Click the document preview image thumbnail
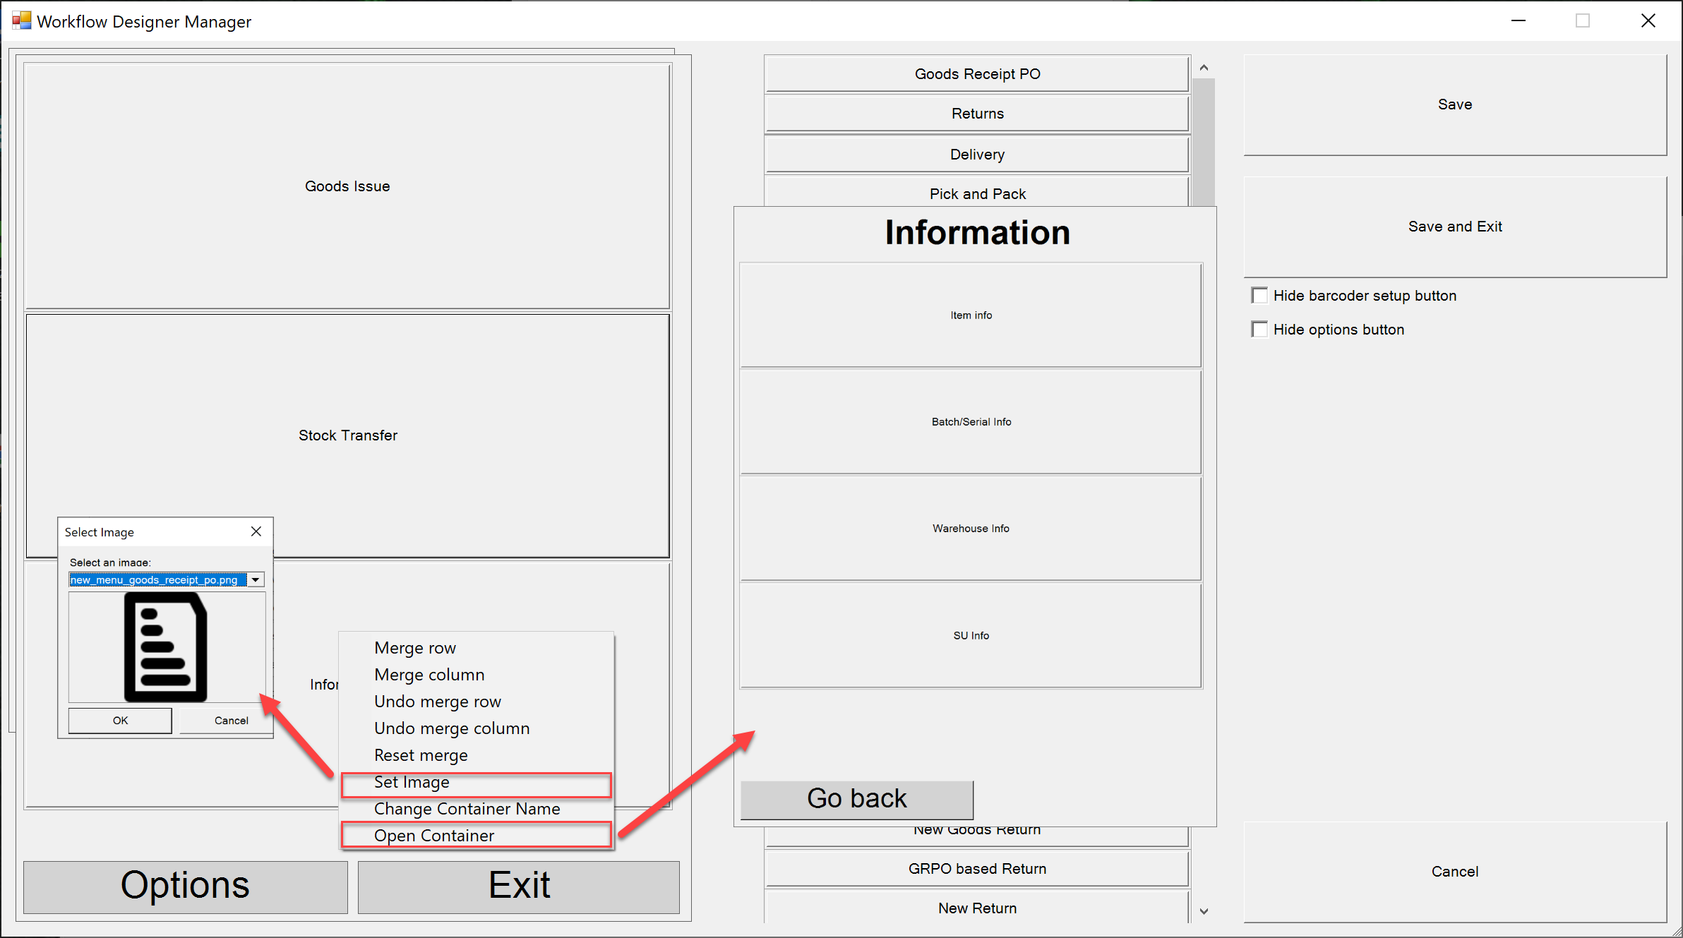 (166, 647)
